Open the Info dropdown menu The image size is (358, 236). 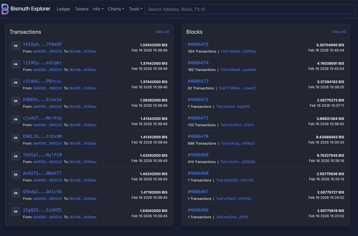[98, 9]
